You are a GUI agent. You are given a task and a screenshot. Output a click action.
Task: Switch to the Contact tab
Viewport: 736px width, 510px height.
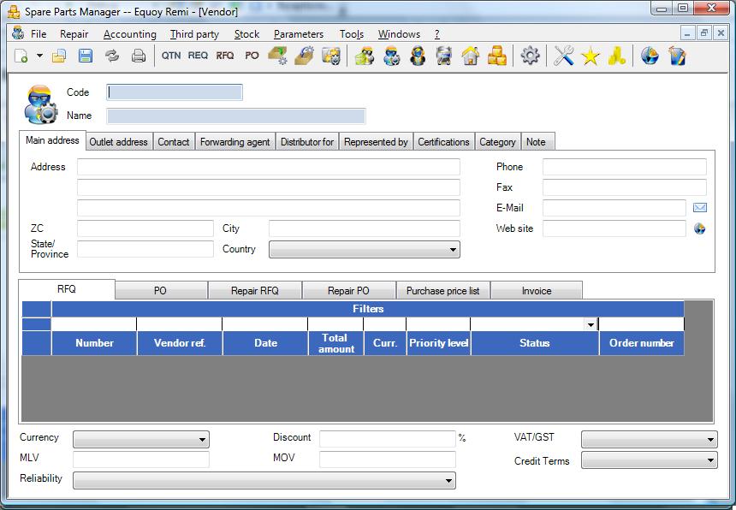click(173, 142)
